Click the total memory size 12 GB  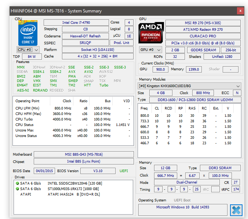pos(165,168)
